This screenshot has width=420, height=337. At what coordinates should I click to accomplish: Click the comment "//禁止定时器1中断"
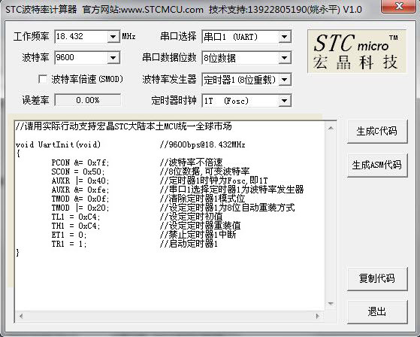198,235
